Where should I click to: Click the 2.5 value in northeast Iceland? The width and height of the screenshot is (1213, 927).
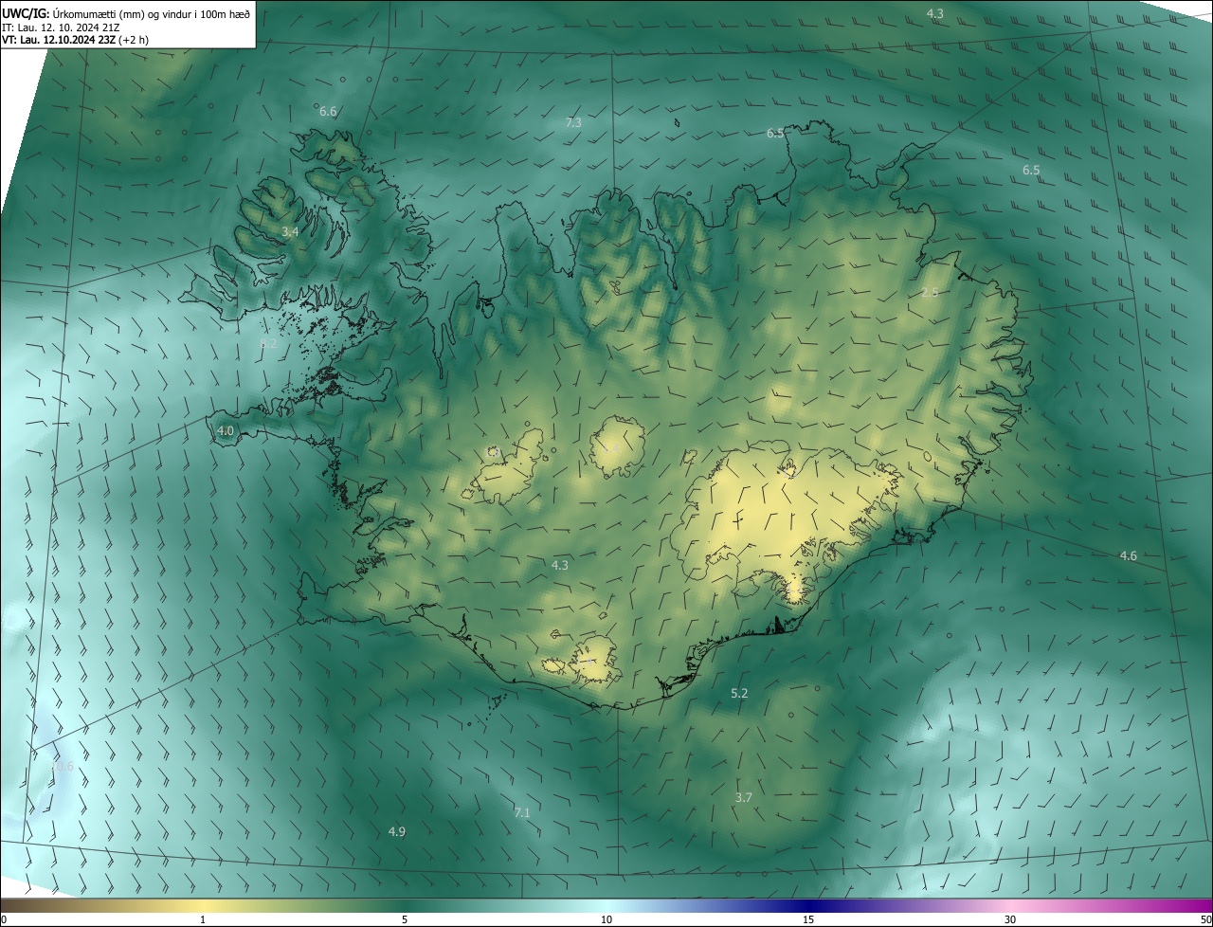pos(930,292)
